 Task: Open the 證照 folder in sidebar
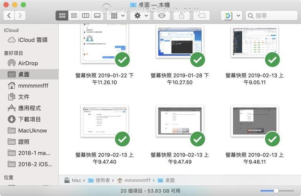click(x=29, y=142)
